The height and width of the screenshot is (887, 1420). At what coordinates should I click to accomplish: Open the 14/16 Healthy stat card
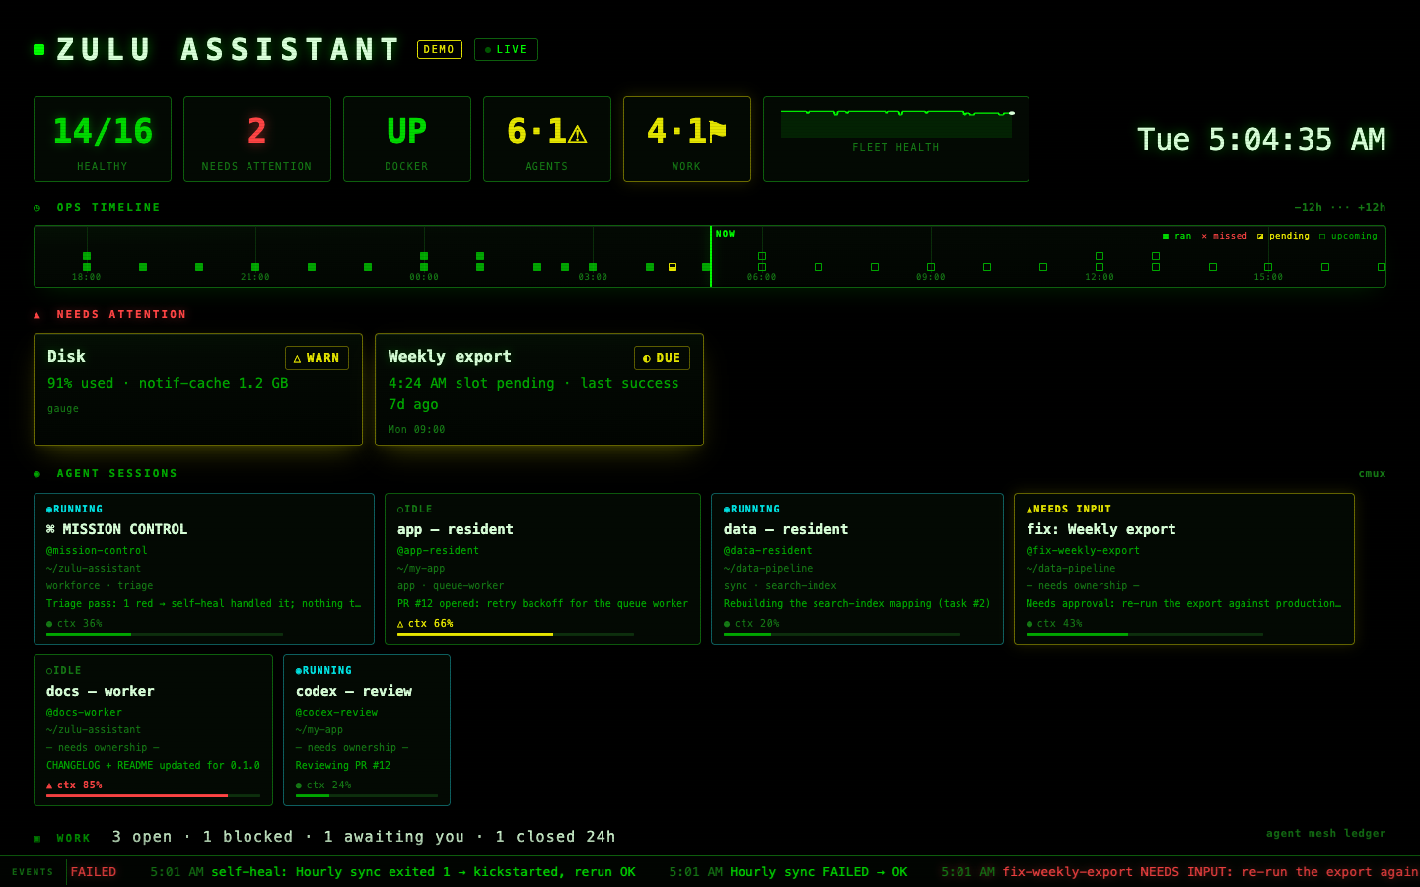103,139
